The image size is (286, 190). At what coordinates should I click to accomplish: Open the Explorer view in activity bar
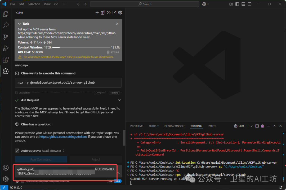pyautogui.click(x=6, y=14)
